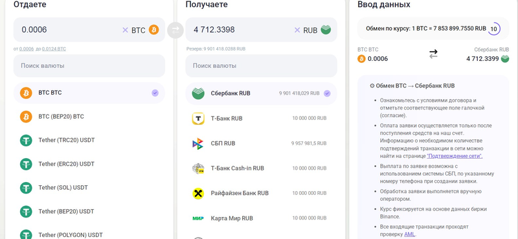
Task: Open the AML check link
Action: 409,234
